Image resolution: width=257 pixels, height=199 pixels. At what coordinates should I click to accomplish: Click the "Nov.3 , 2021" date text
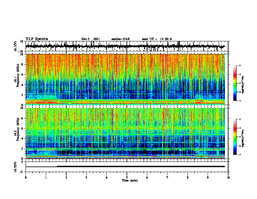[91, 39]
